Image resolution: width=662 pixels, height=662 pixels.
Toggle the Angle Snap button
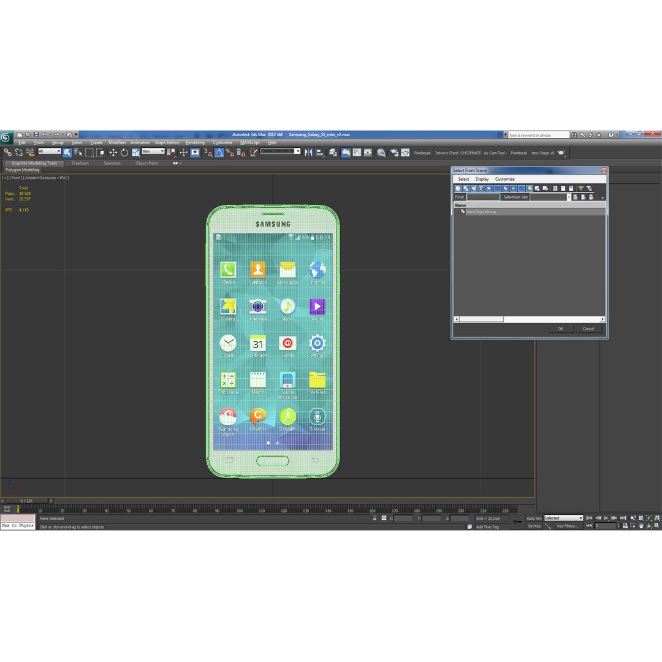click(x=219, y=153)
